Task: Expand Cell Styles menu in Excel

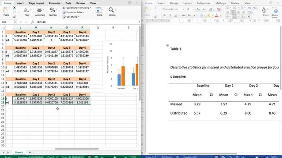Action: [70, 17]
